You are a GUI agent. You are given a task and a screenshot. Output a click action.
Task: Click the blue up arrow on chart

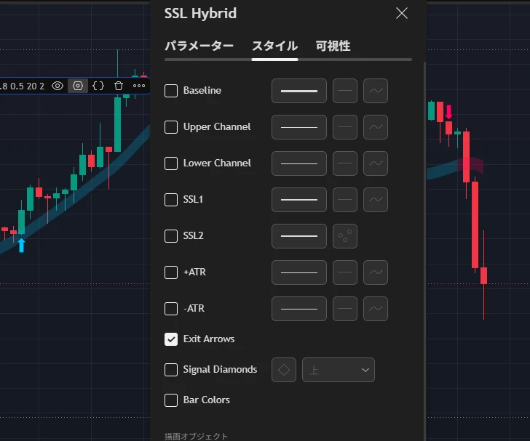(21, 246)
